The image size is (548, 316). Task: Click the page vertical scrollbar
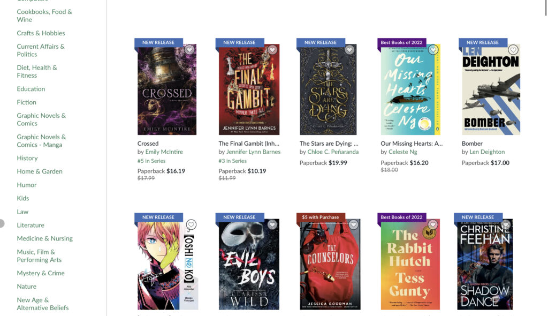point(546,7)
